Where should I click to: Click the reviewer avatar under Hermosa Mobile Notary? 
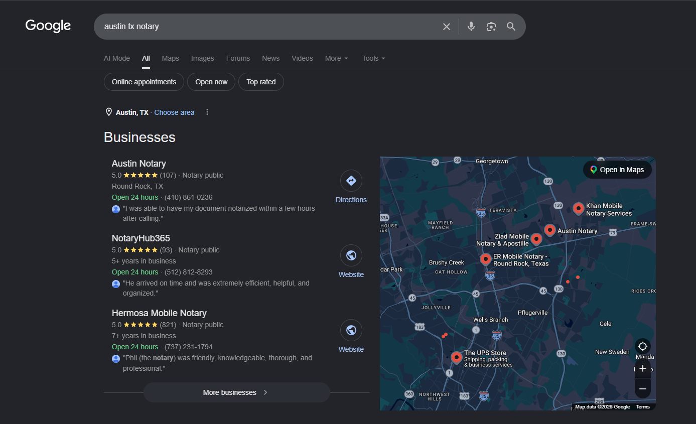116,358
